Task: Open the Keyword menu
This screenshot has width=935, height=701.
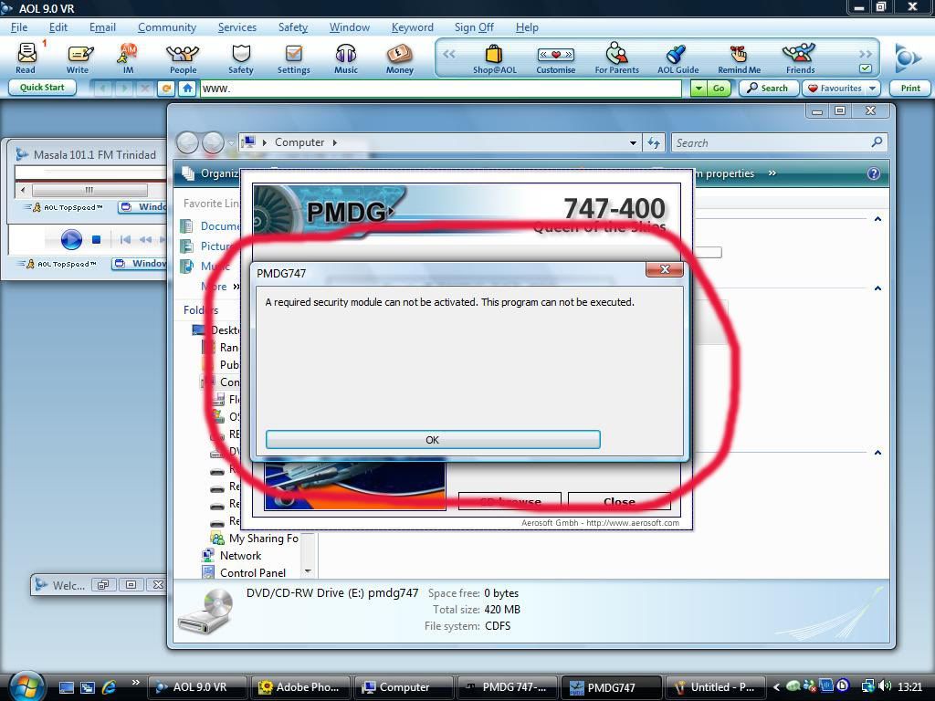Action: (412, 27)
